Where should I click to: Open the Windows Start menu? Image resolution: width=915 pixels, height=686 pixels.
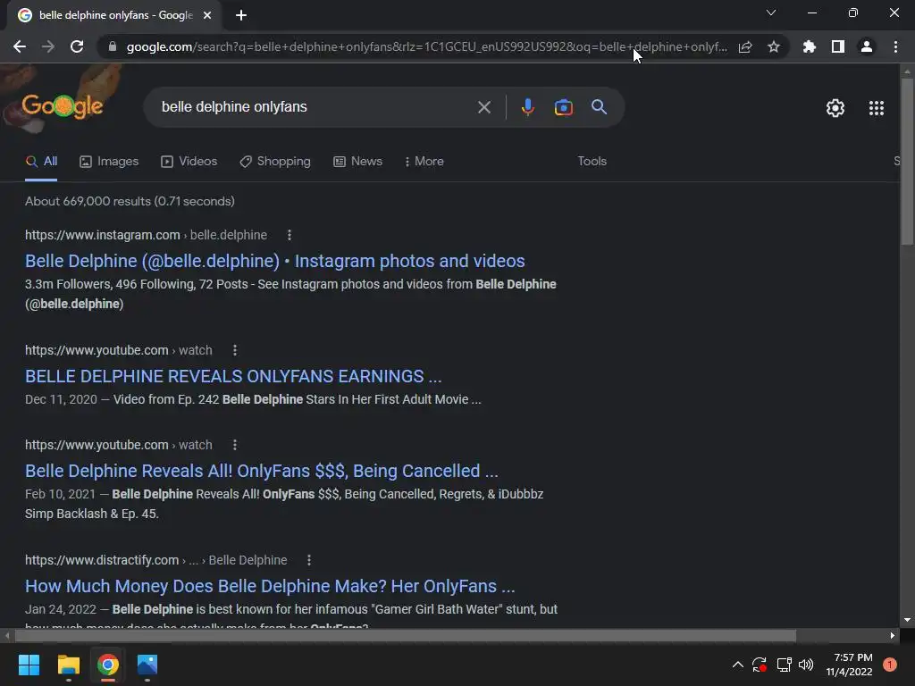[29, 665]
